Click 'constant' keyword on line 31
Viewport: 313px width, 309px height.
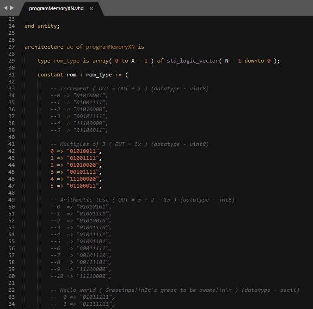50,75
